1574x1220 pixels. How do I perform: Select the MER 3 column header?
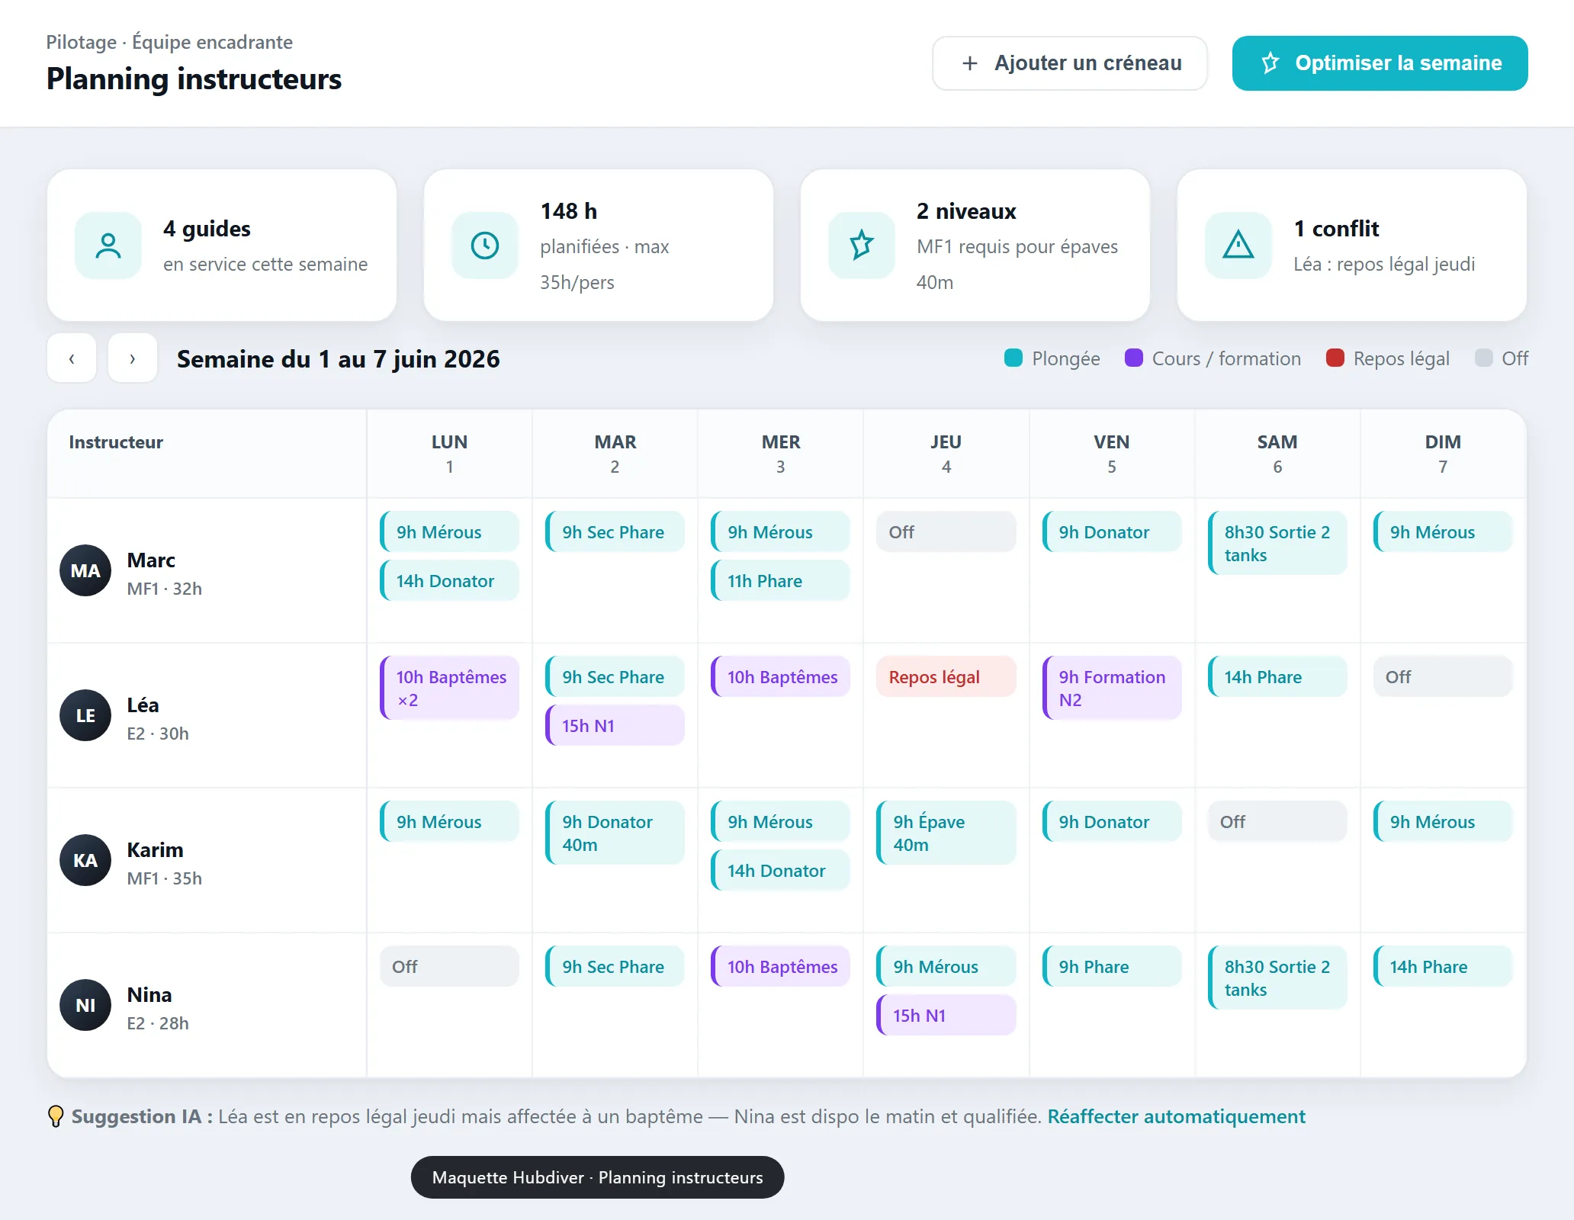(x=781, y=454)
